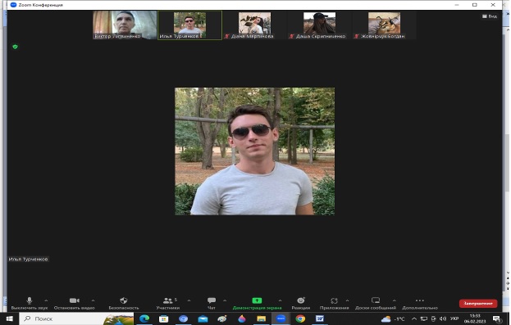511x325 pixels.
Task: Expand audio options arrow beside microphone
Action: click(46, 300)
